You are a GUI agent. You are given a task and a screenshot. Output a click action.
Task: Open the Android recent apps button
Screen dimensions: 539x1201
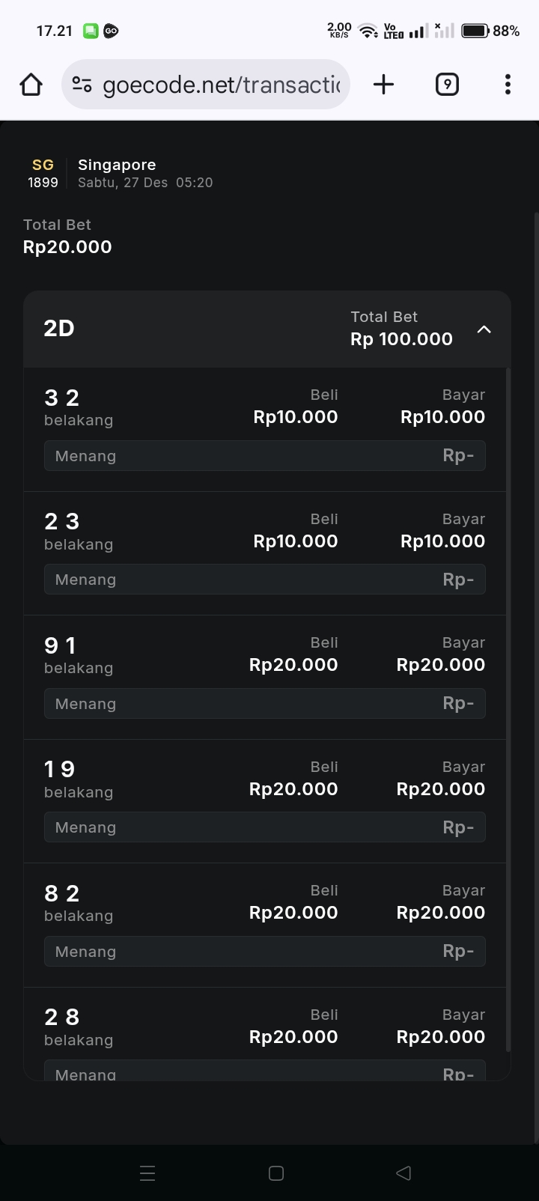pyautogui.click(x=147, y=1173)
